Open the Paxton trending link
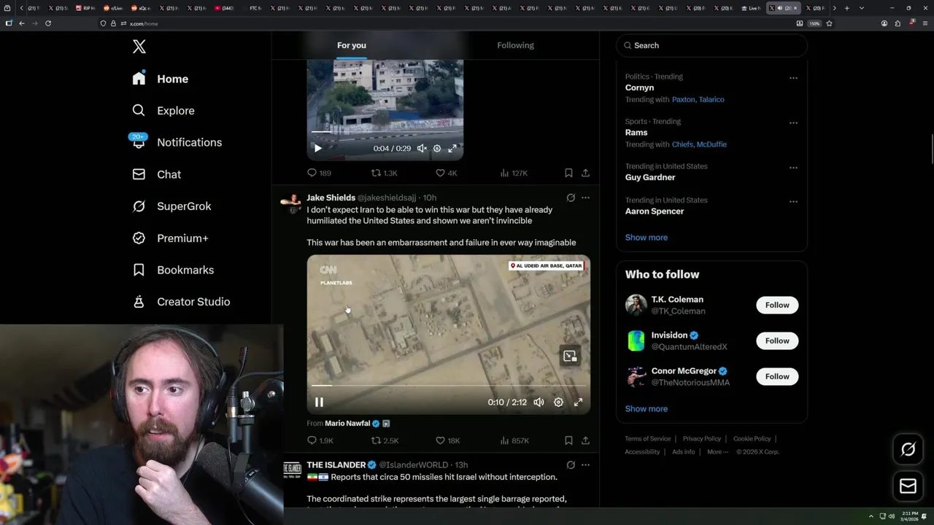 point(683,99)
